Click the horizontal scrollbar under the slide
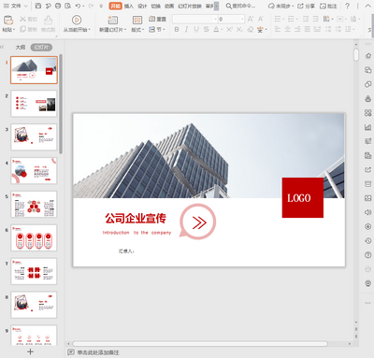The height and width of the screenshot is (358, 374). [200, 344]
